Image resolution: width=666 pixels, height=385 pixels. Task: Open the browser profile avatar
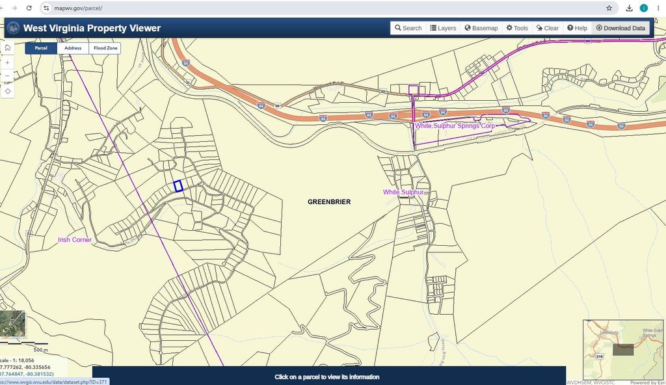[644, 8]
